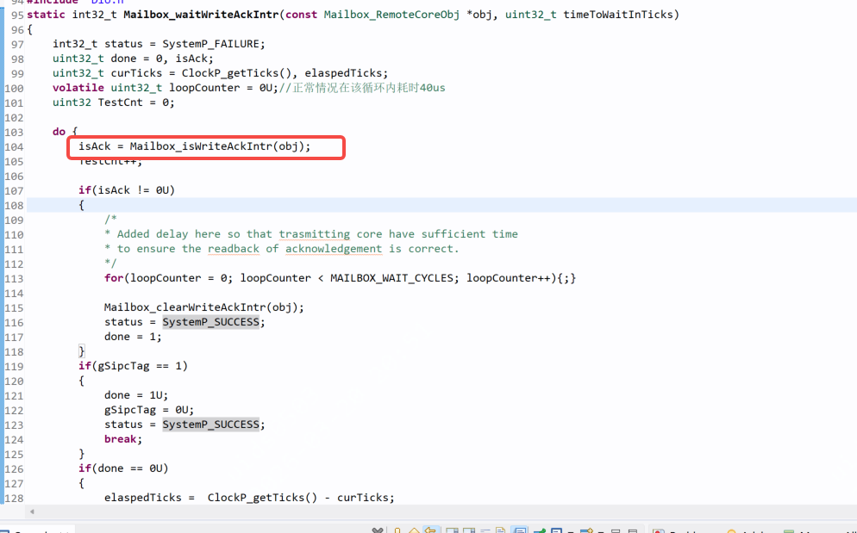Click the word acknowledgement in the comment

tap(334, 249)
